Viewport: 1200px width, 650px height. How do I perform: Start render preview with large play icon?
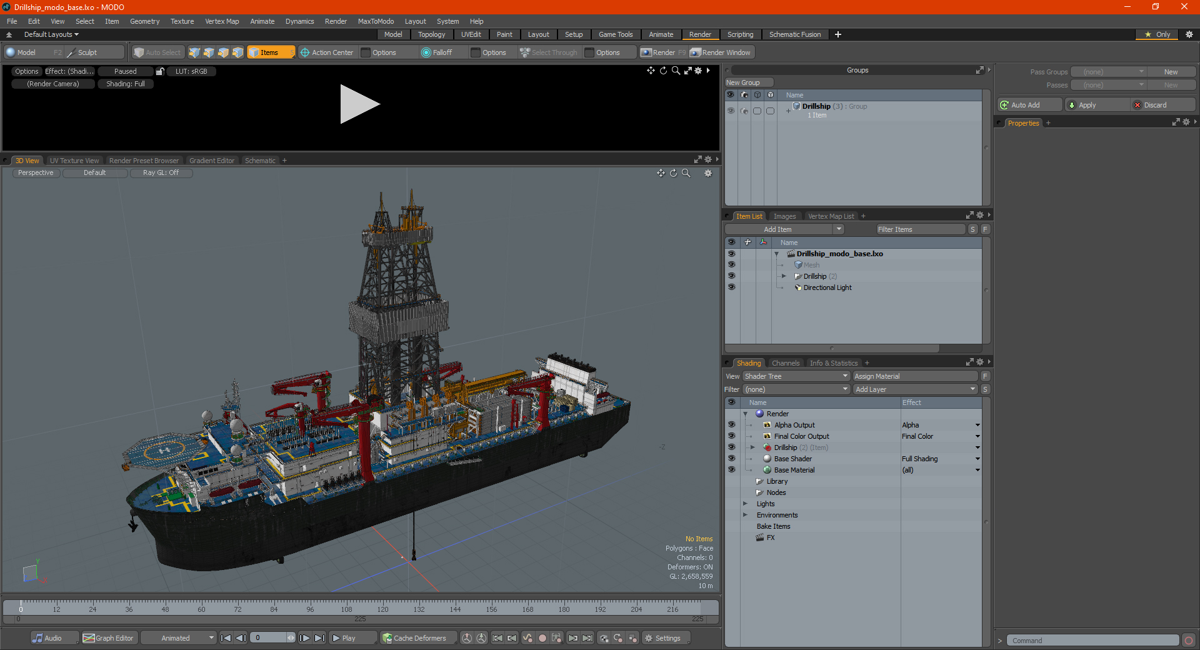click(359, 104)
